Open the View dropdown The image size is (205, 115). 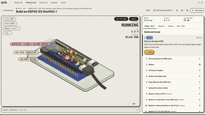coord(7,33)
